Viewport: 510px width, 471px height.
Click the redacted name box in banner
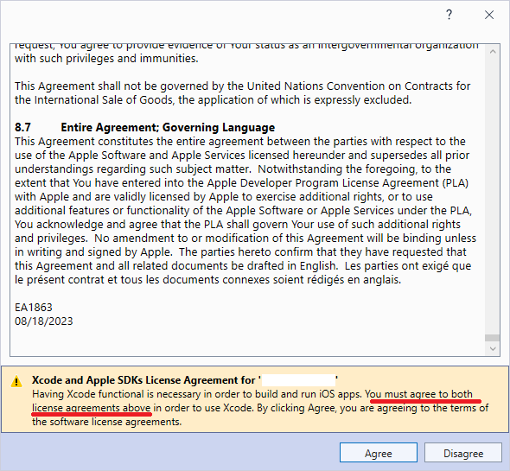[298, 380]
